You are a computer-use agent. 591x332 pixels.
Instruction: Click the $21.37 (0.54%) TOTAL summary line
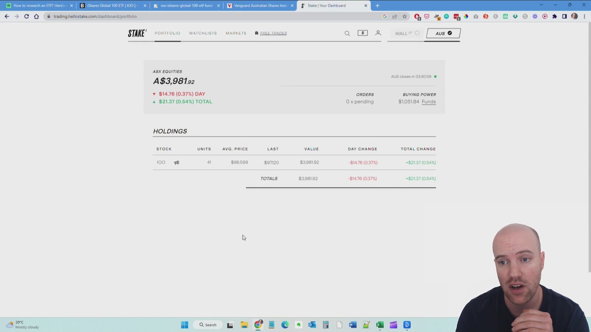(x=183, y=102)
